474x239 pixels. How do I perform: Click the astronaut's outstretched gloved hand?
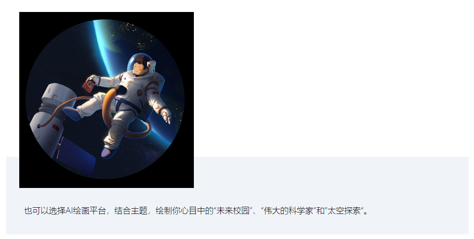pos(166,116)
